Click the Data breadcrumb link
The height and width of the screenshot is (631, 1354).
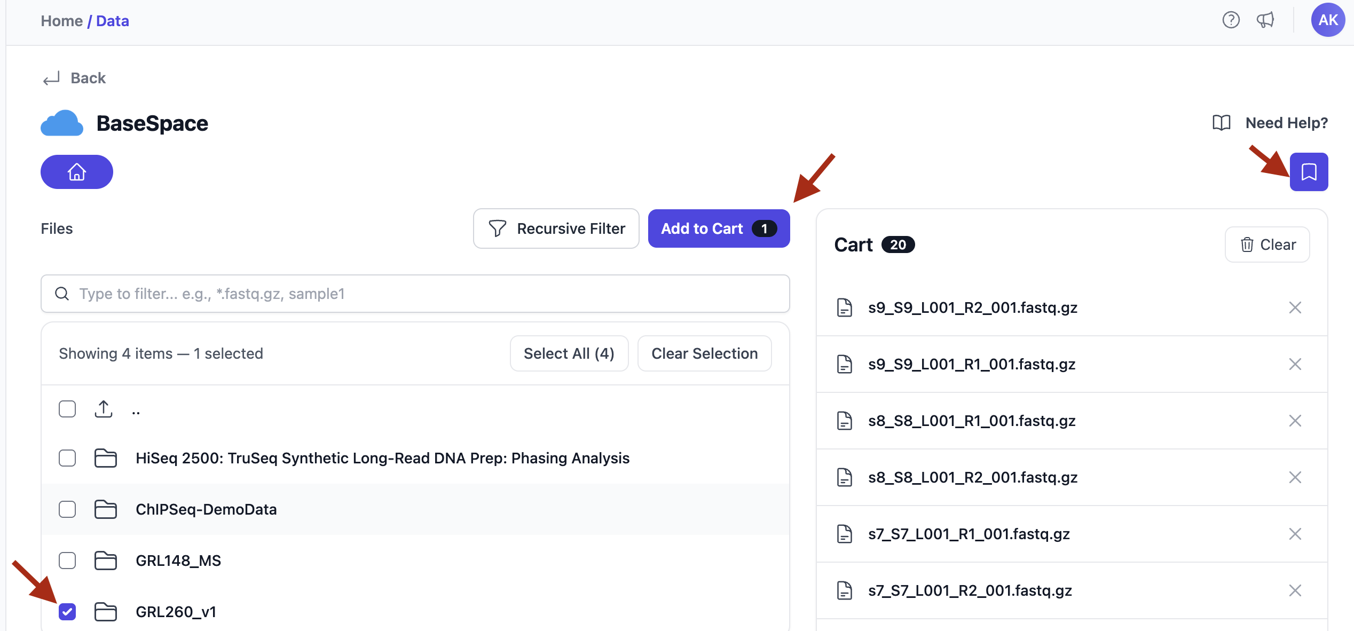coord(112,21)
